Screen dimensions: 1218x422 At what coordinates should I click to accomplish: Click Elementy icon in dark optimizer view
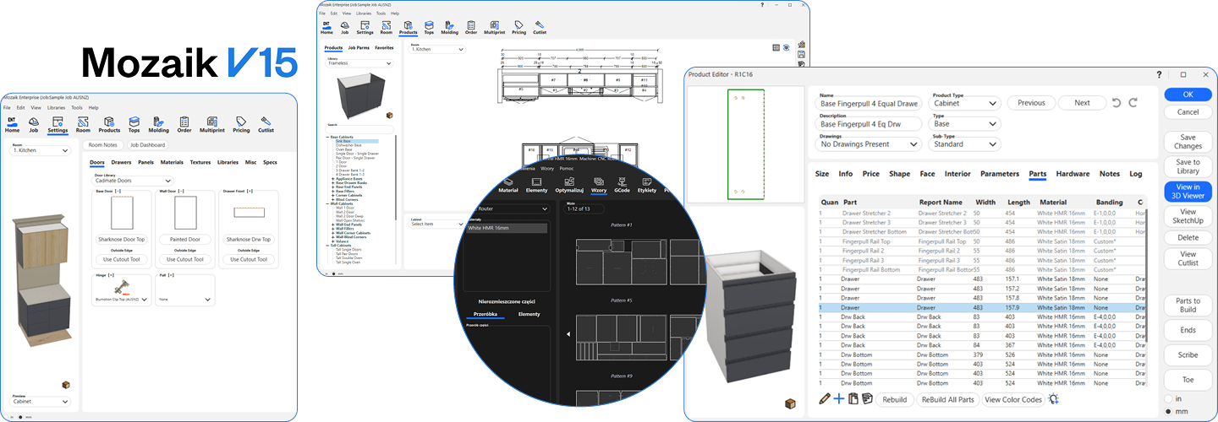[x=536, y=186]
